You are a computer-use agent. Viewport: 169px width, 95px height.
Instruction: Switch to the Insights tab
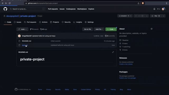click(x=78, y=22)
